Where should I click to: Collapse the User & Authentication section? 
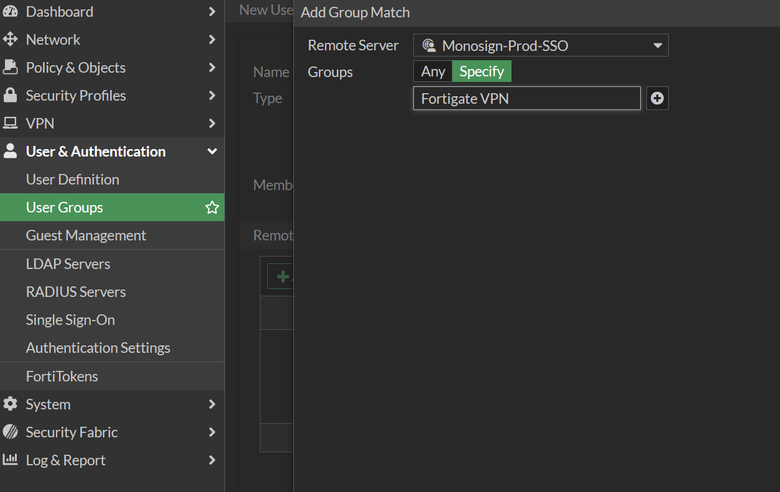pyautogui.click(x=212, y=152)
